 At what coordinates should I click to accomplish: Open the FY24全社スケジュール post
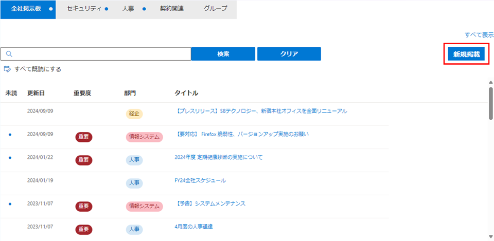200,180
